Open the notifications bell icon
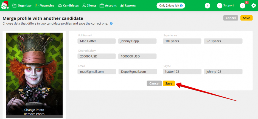The image size is (258, 119). (243, 5)
